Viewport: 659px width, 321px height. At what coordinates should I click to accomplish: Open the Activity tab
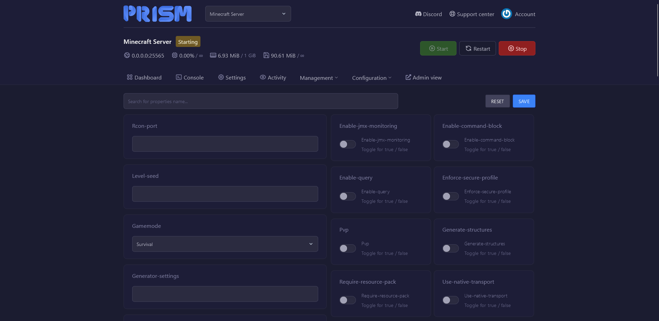click(273, 77)
